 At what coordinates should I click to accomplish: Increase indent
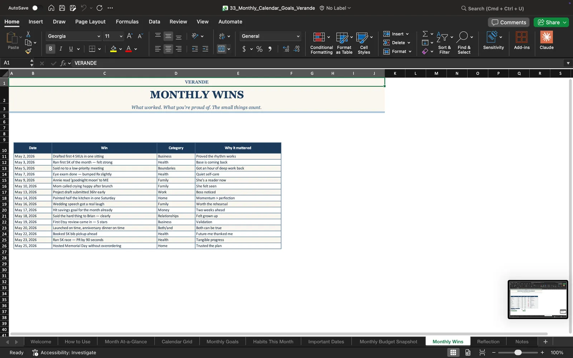[205, 49]
